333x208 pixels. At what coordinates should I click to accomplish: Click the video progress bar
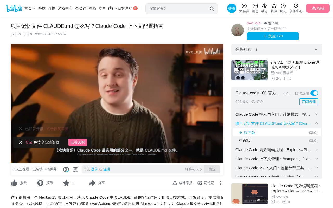pos(117,163)
